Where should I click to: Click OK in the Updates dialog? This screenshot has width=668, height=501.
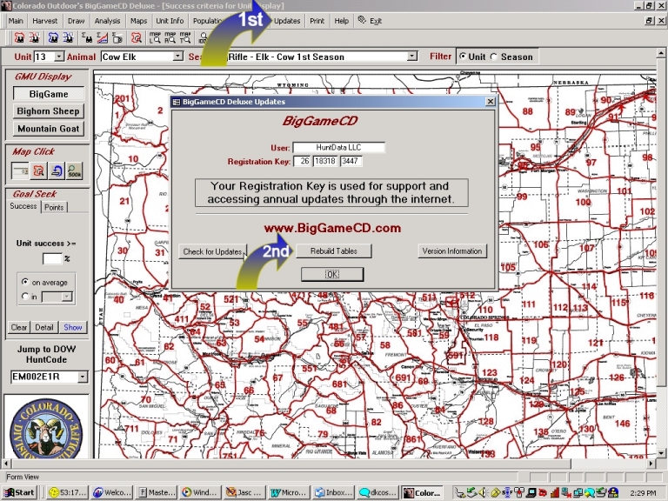332,274
